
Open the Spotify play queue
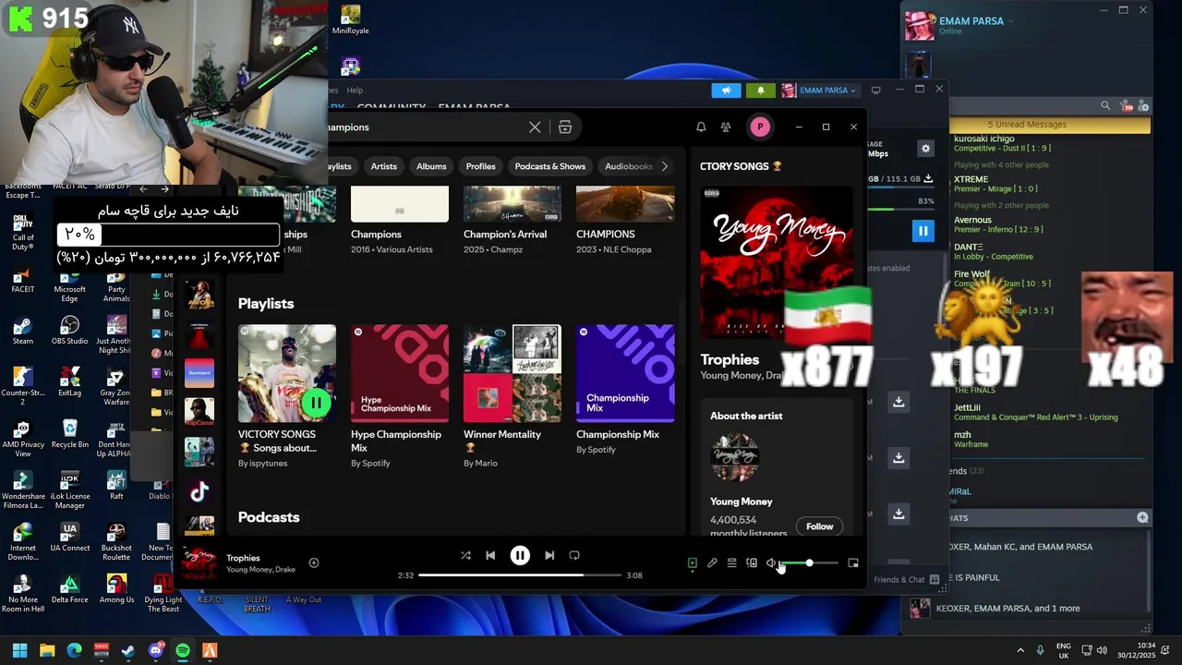[731, 562]
